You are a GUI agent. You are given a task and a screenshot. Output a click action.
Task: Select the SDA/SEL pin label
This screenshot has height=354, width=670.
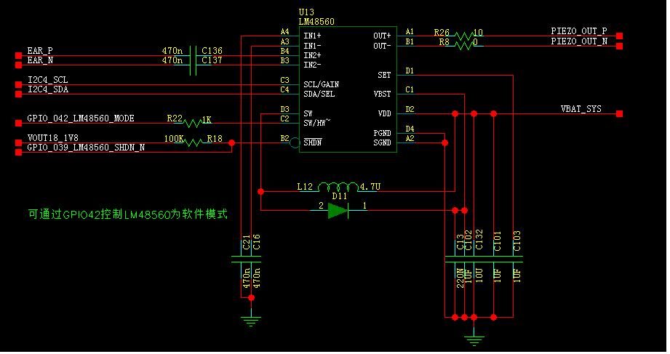319,94
